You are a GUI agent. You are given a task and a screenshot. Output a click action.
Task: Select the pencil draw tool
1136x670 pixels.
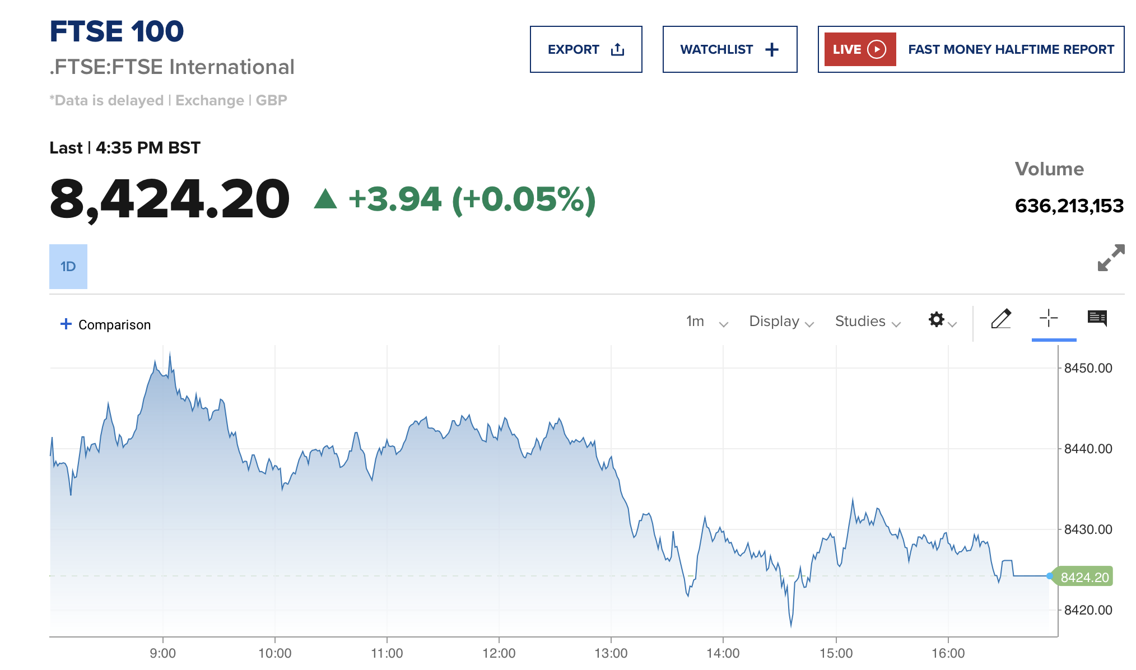coord(1001,319)
